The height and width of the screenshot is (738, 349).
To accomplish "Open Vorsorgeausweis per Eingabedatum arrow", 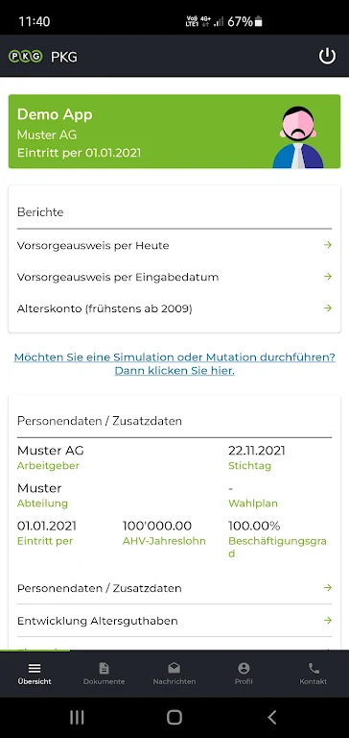I will tap(328, 277).
